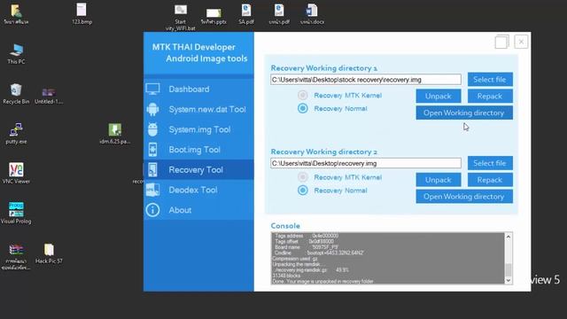Select Recovery MTK Kernel for directory 2
This screenshot has height=319, width=567.
tap(303, 177)
